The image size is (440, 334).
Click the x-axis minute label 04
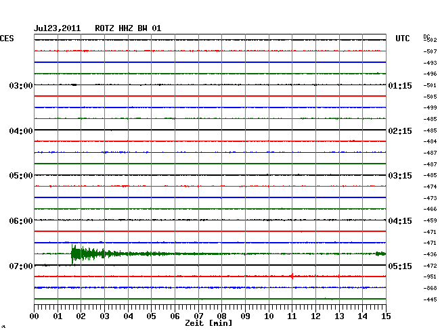[x=128, y=316]
